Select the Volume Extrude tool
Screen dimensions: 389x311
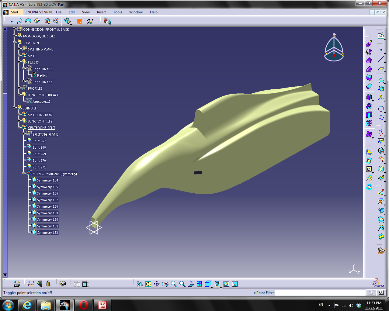[x=369, y=43]
